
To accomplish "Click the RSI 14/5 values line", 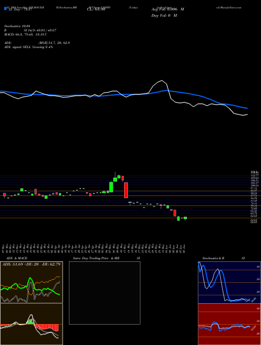I will click(x=30, y=30).
